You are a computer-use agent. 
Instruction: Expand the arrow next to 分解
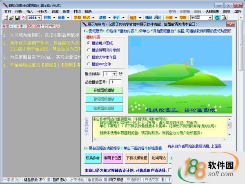point(176,18)
